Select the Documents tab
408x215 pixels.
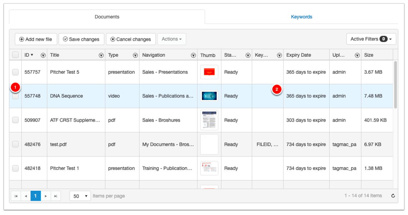(x=107, y=17)
